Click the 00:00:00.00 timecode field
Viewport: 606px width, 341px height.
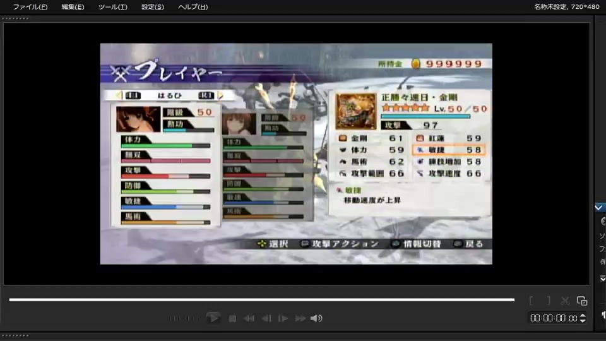554,318
